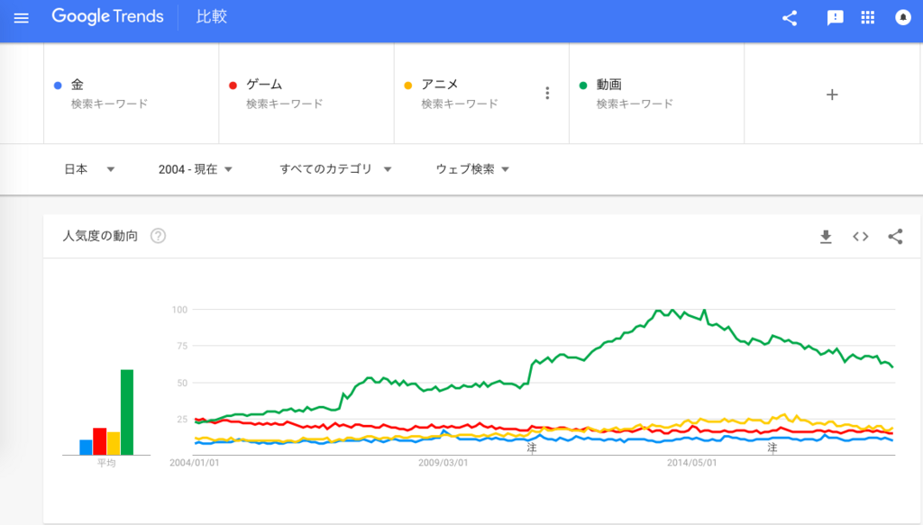Image resolution: width=923 pixels, height=525 pixels.
Task: Open options menu on the アニメ keyword card
Action: click(547, 92)
